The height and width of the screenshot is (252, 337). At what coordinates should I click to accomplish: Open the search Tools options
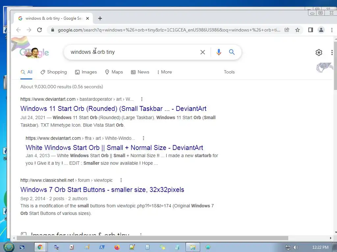(x=229, y=72)
